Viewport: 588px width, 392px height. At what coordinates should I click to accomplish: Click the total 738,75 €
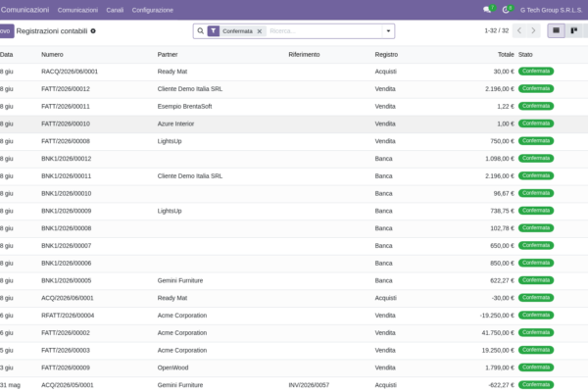pyautogui.click(x=502, y=211)
